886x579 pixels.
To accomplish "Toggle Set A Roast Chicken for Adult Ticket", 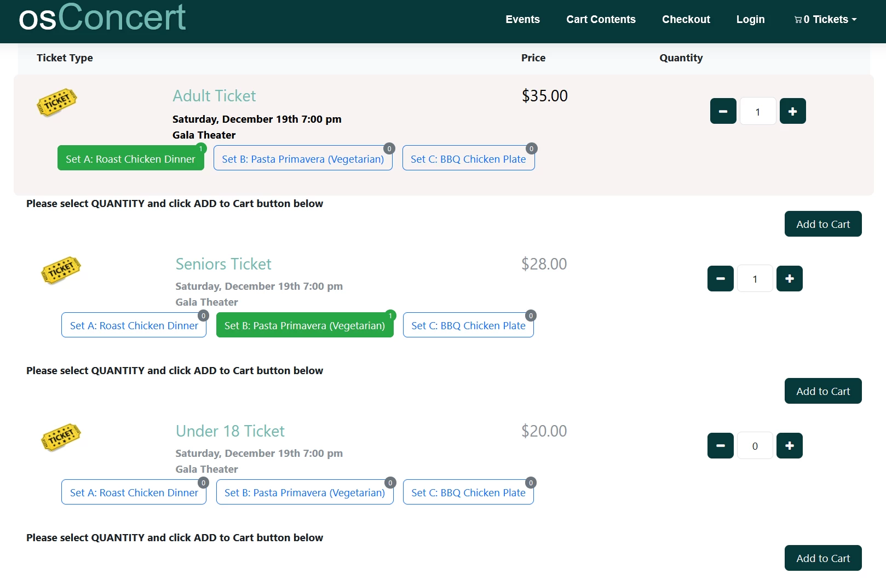I will [x=130, y=158].
